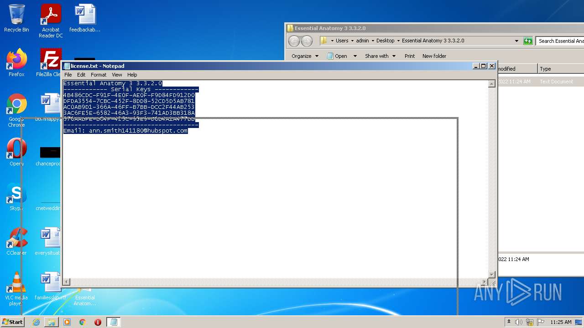
Task: Click Desktop in the Explorer address path
Action: (385, 41)
